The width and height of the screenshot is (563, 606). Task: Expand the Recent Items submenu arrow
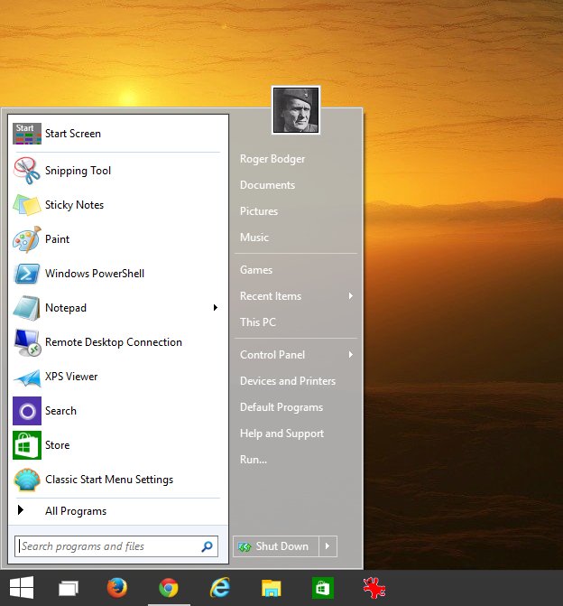tap(350, 296)
